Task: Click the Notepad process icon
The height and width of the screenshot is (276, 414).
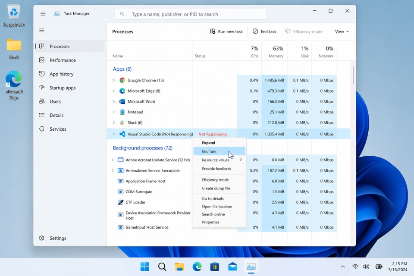Action: tap(122, 112)
